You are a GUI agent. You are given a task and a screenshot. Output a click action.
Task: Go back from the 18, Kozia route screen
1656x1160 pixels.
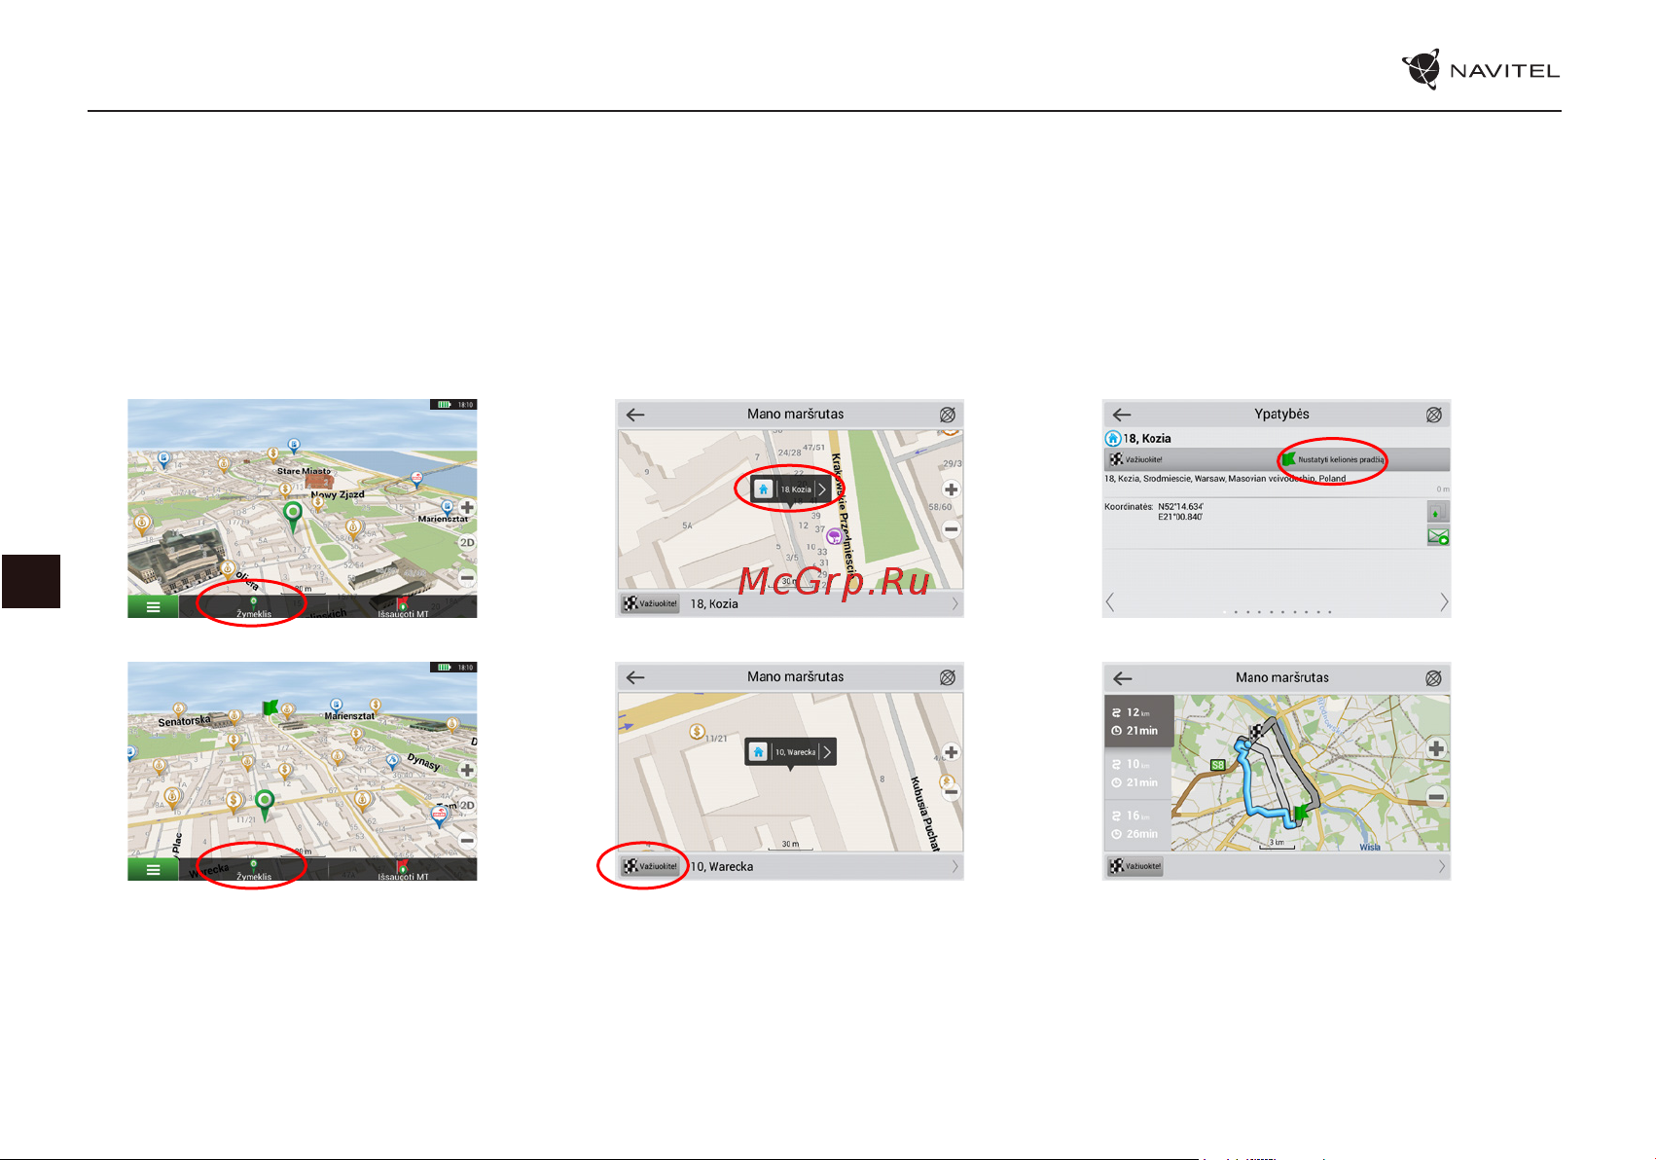click(x=635, y=415)
